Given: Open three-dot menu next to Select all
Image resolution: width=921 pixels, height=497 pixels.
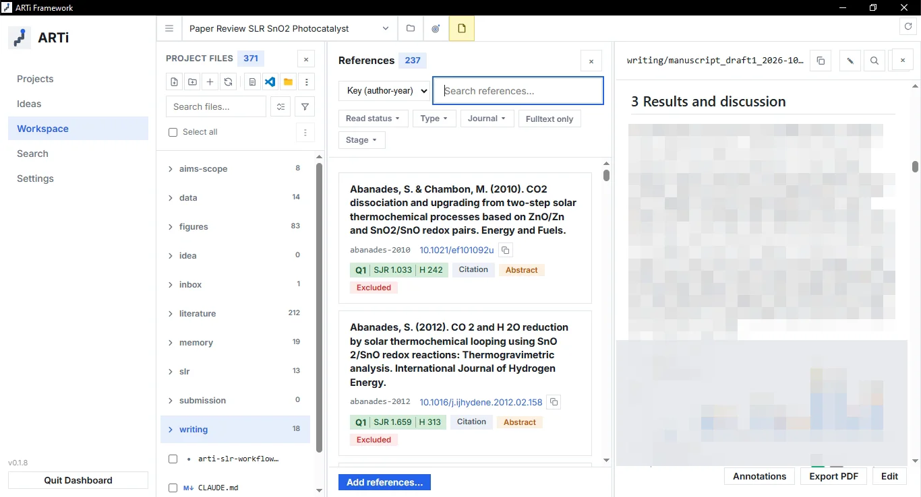Looking at the screenshot, I should click(x=305, y=132).
